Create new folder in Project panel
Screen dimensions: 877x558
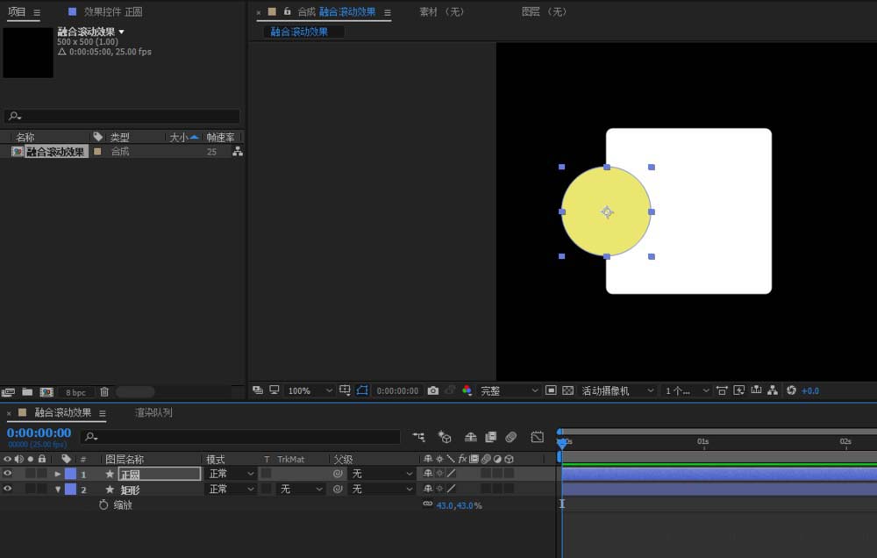(27, 392)
